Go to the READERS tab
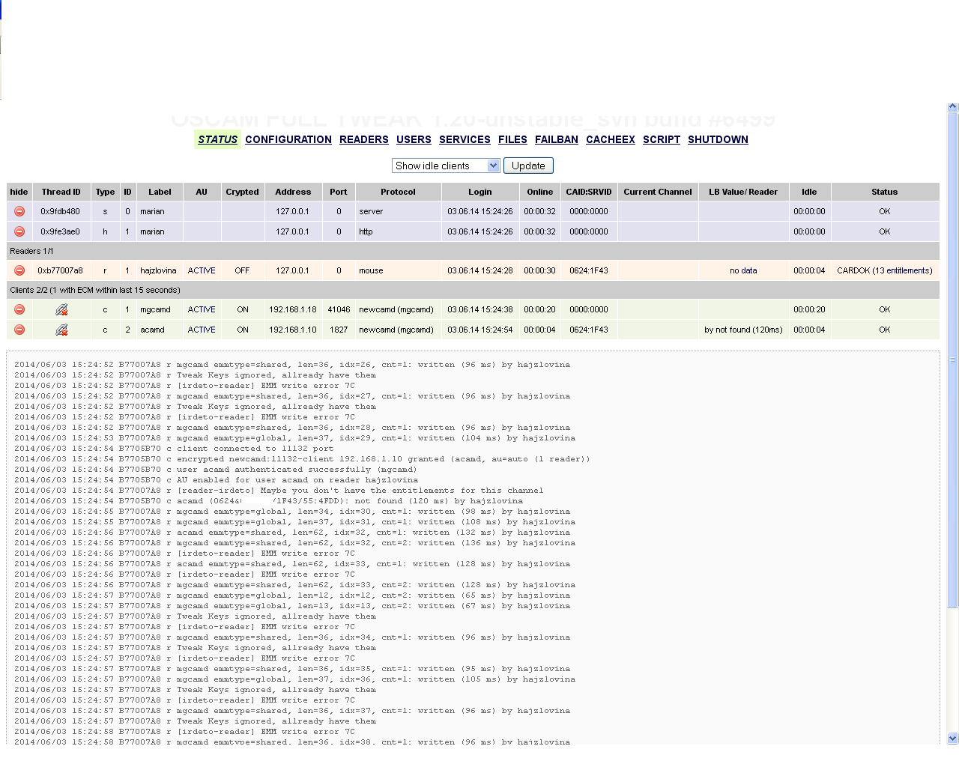Image resolution: width=959 pixels, height=767 pixels. (x=363, y=140)
